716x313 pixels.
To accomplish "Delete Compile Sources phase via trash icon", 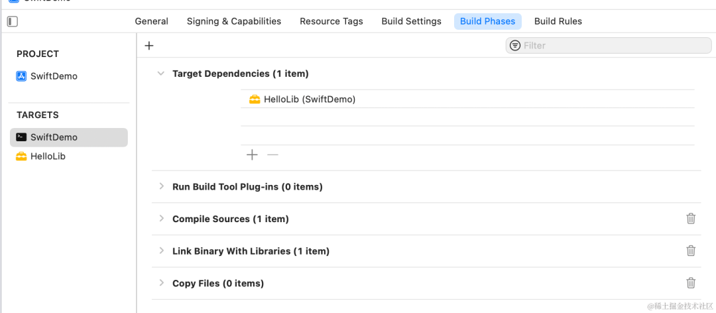I will [691, 218].
